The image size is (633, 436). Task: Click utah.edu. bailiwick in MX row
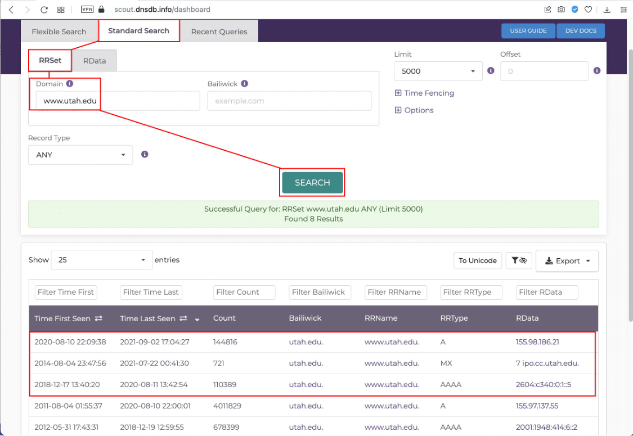click(306, 363)
